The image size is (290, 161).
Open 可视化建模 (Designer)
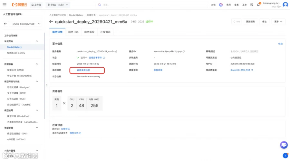pos(19,87)
